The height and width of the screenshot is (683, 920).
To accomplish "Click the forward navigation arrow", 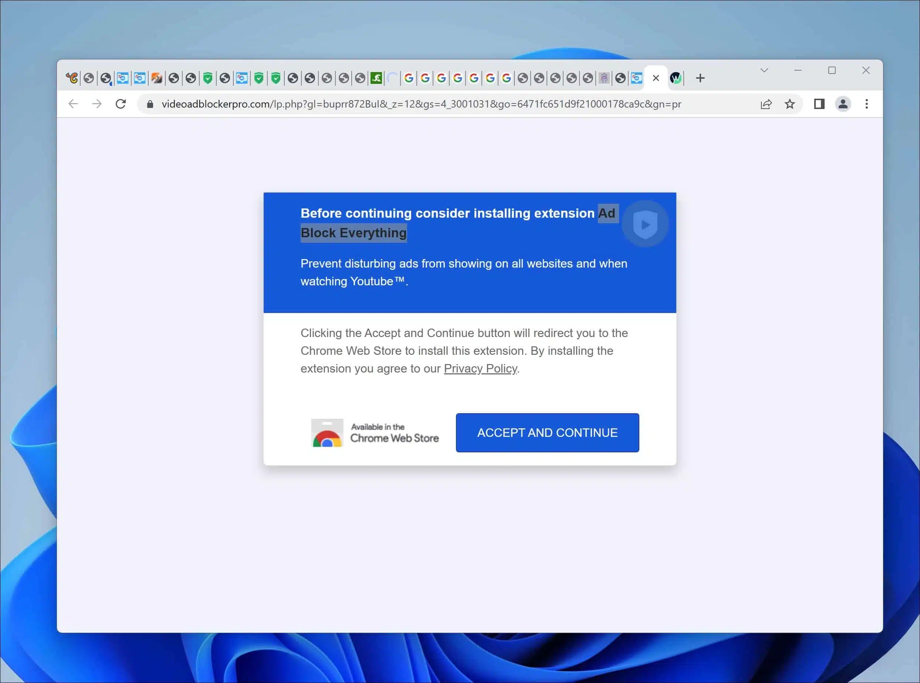I will [97, 104].
